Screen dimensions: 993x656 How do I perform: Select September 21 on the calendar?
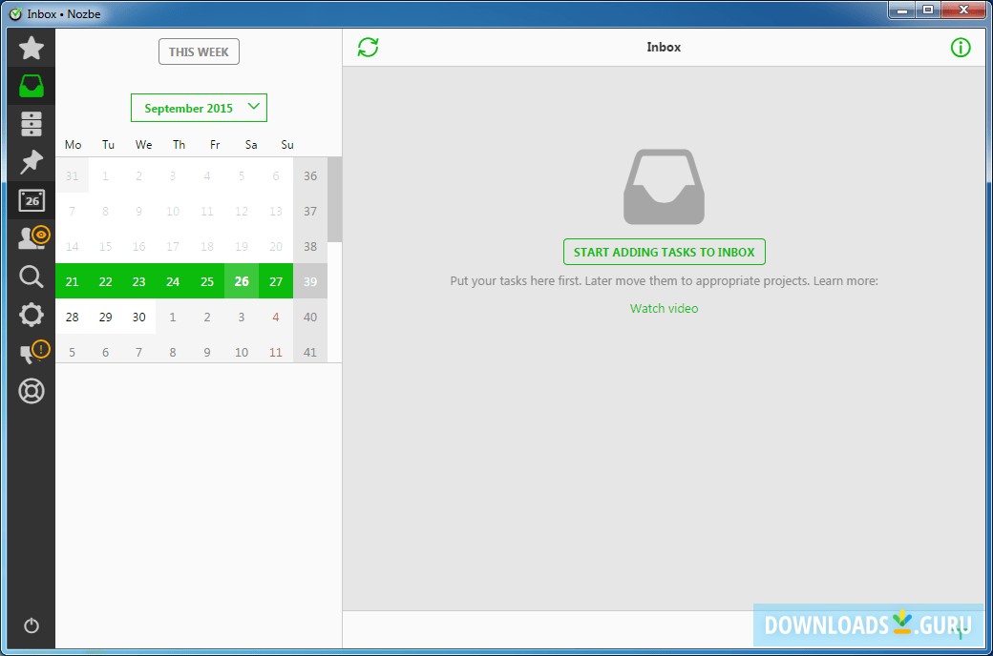point(73,281)
